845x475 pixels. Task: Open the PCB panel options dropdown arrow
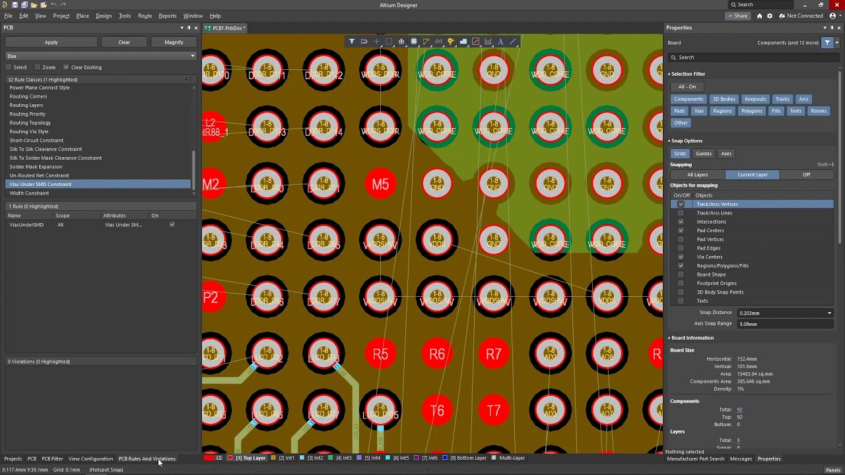(x=182, y=28)
